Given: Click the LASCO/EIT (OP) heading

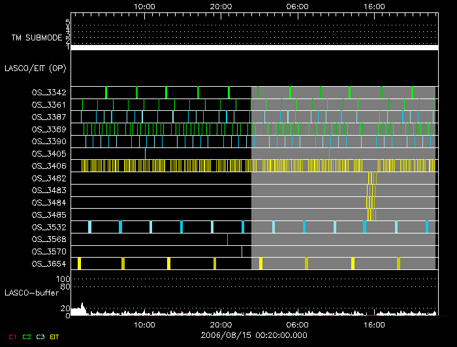Looking at the screenshot, I should pyautogui.click(x=35, y=68).
